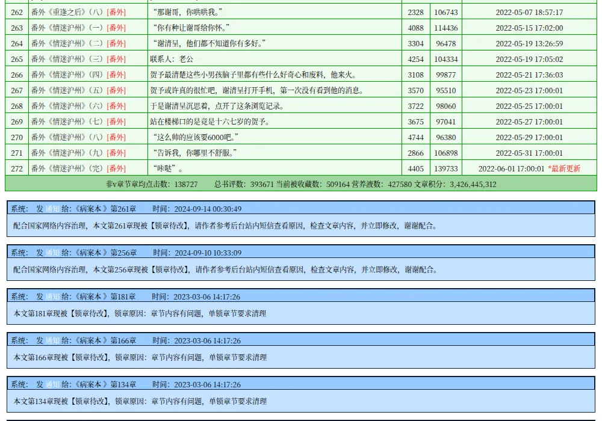Screen dimensions: 602x421
Task: Open chapter 265 番外《情迷沪州》(三) link
Action: [x=67, y=59]
